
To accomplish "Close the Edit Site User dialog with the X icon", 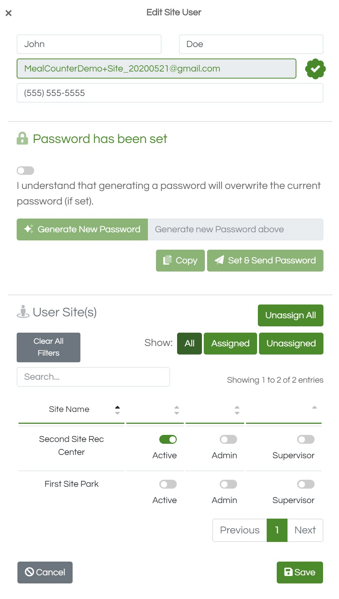I will click(9, 13).
